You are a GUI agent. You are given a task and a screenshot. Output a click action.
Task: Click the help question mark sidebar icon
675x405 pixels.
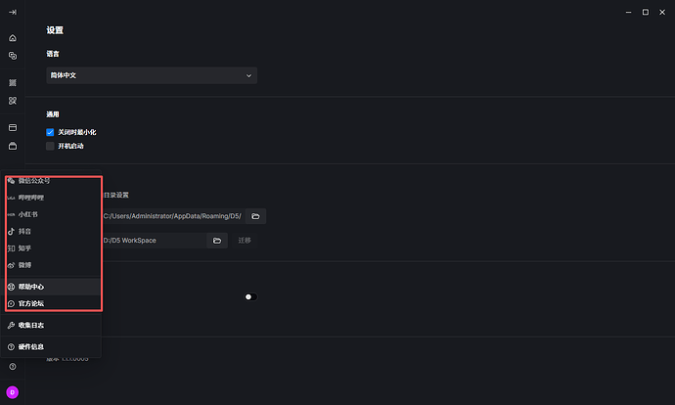(13, 366)
